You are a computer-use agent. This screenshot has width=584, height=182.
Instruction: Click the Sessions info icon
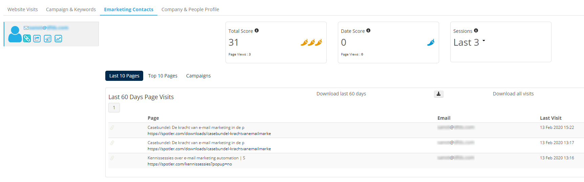[x=476, y=30]
